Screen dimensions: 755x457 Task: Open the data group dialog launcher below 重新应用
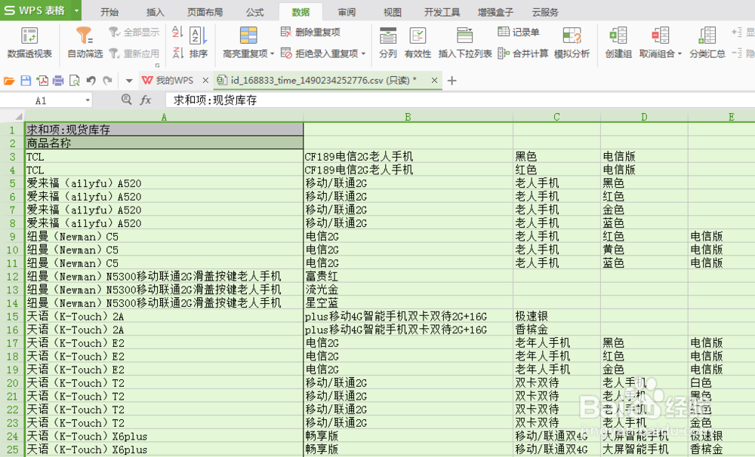coord(157,65)
